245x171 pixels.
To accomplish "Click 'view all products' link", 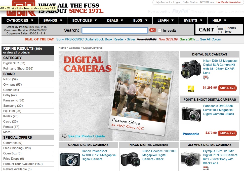I will coord(18,52).
